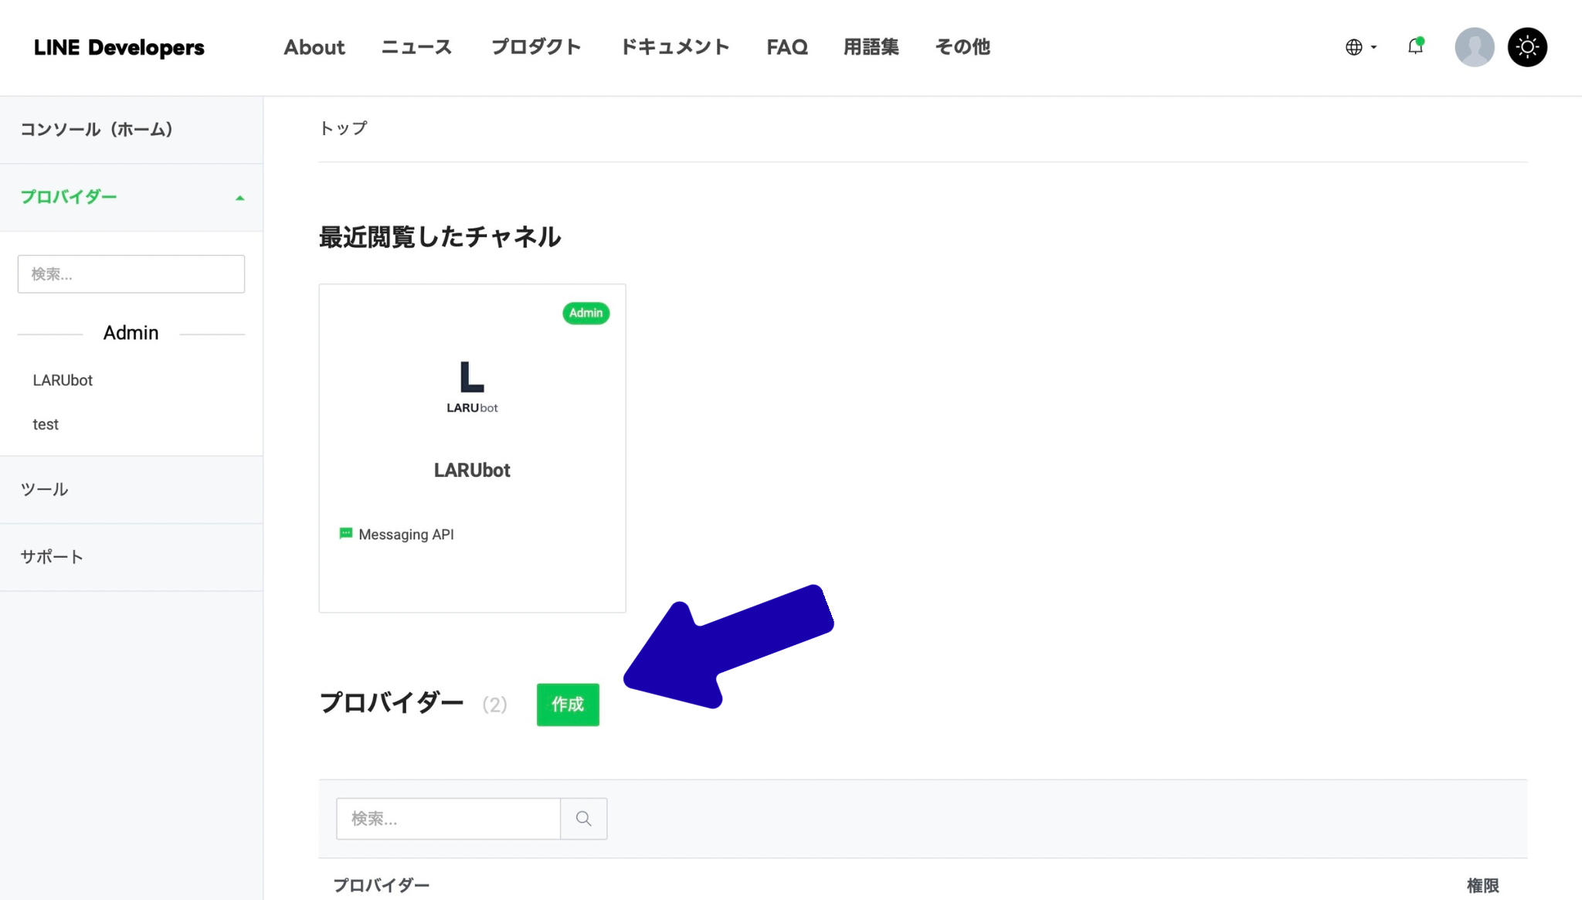1582x900 pixels.
Task: Click the Admin badge on the LARUbot card
Action: [x=586, y=313]
